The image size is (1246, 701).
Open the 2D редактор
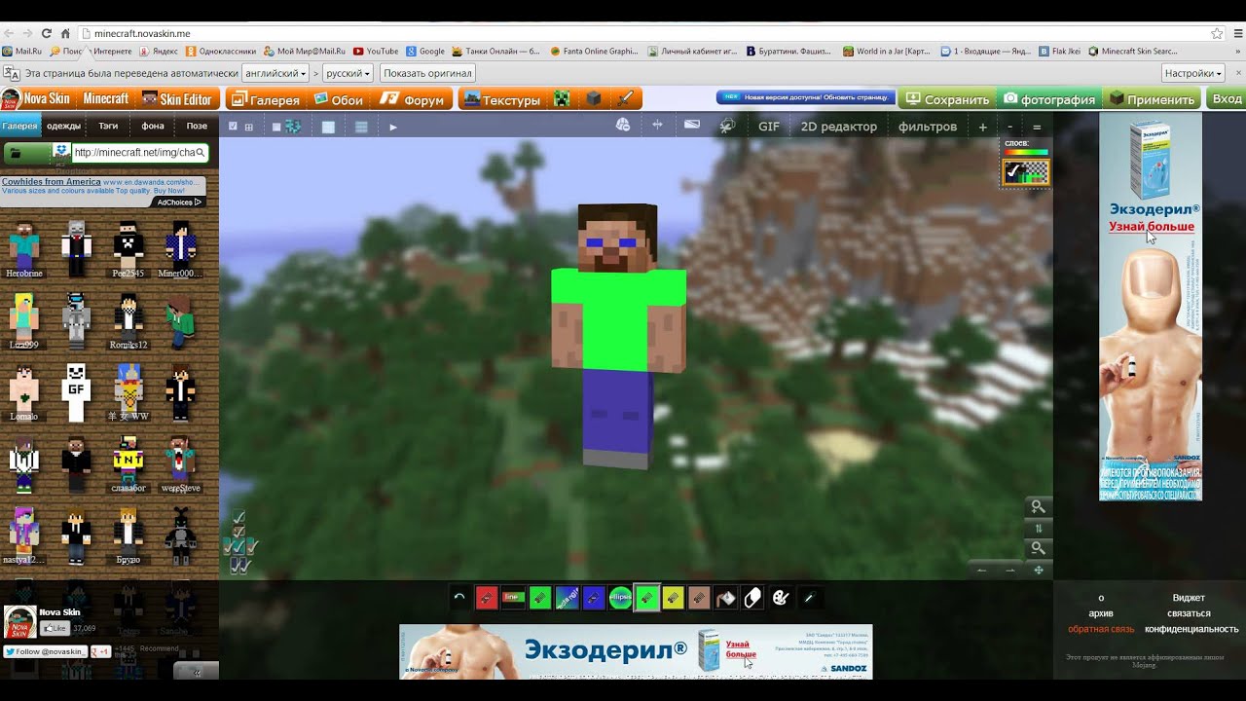click(839, 127)
